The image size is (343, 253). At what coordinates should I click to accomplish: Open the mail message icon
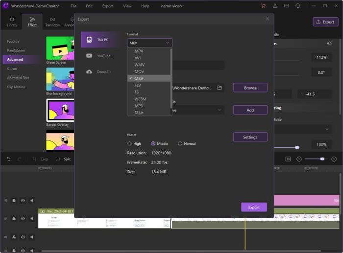tap(286, 6)
